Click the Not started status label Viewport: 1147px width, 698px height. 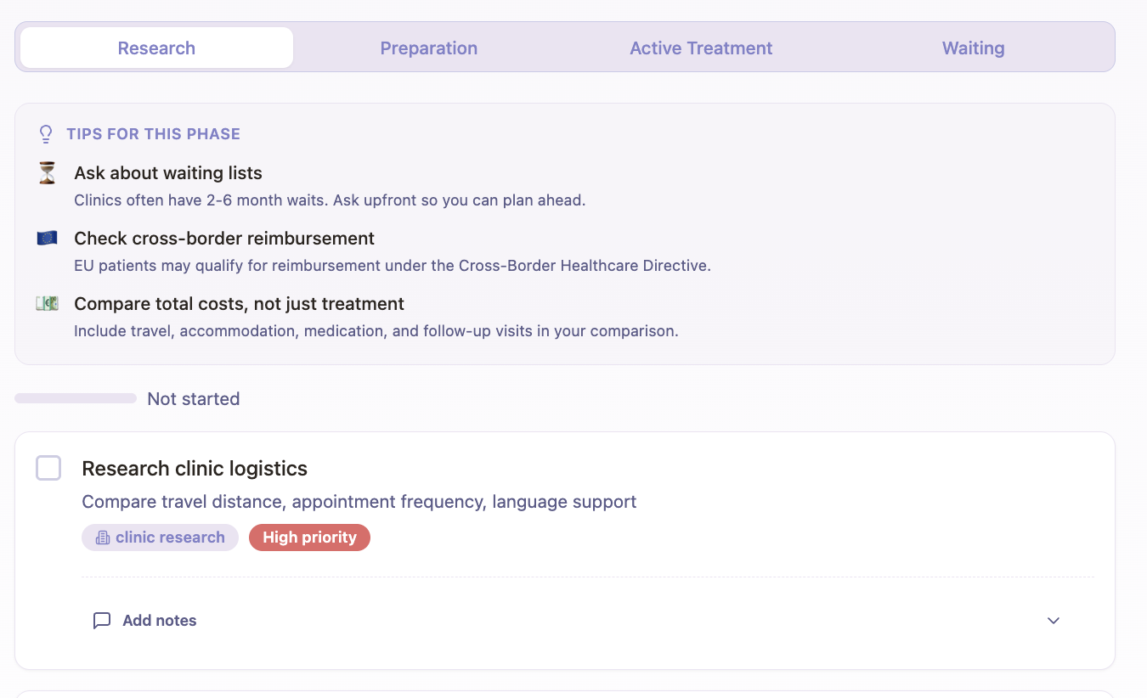point(193,398)
